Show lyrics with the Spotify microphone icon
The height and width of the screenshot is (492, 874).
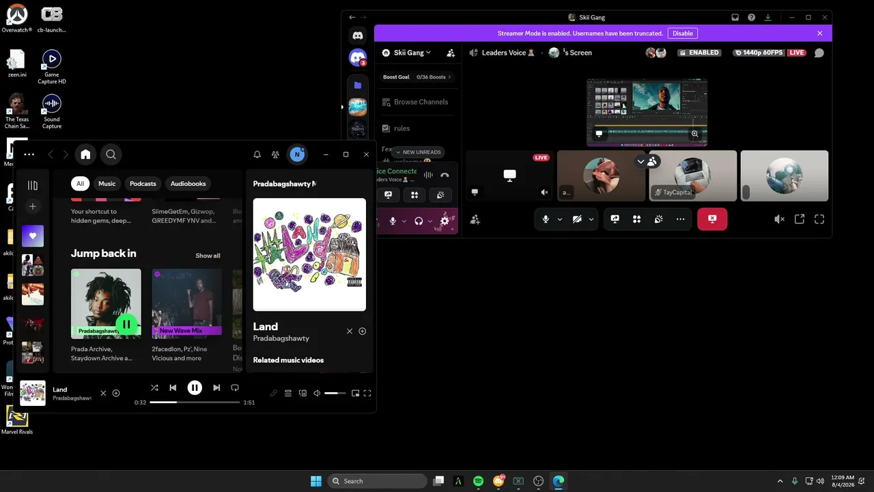click(x=274, y=393)
